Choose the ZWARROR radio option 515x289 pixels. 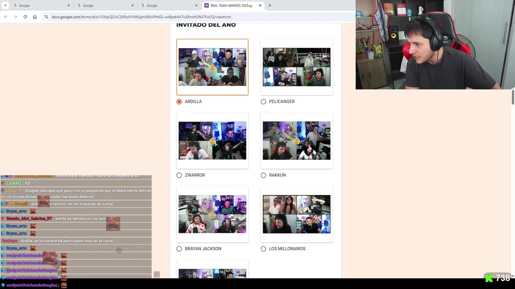click(x=179, y=175)
